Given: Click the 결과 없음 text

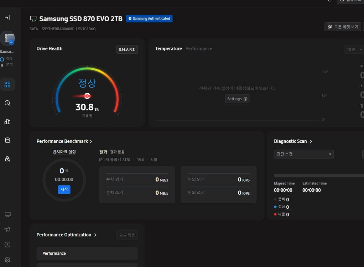Looking at the screenshot, I should tap(117, 152).
